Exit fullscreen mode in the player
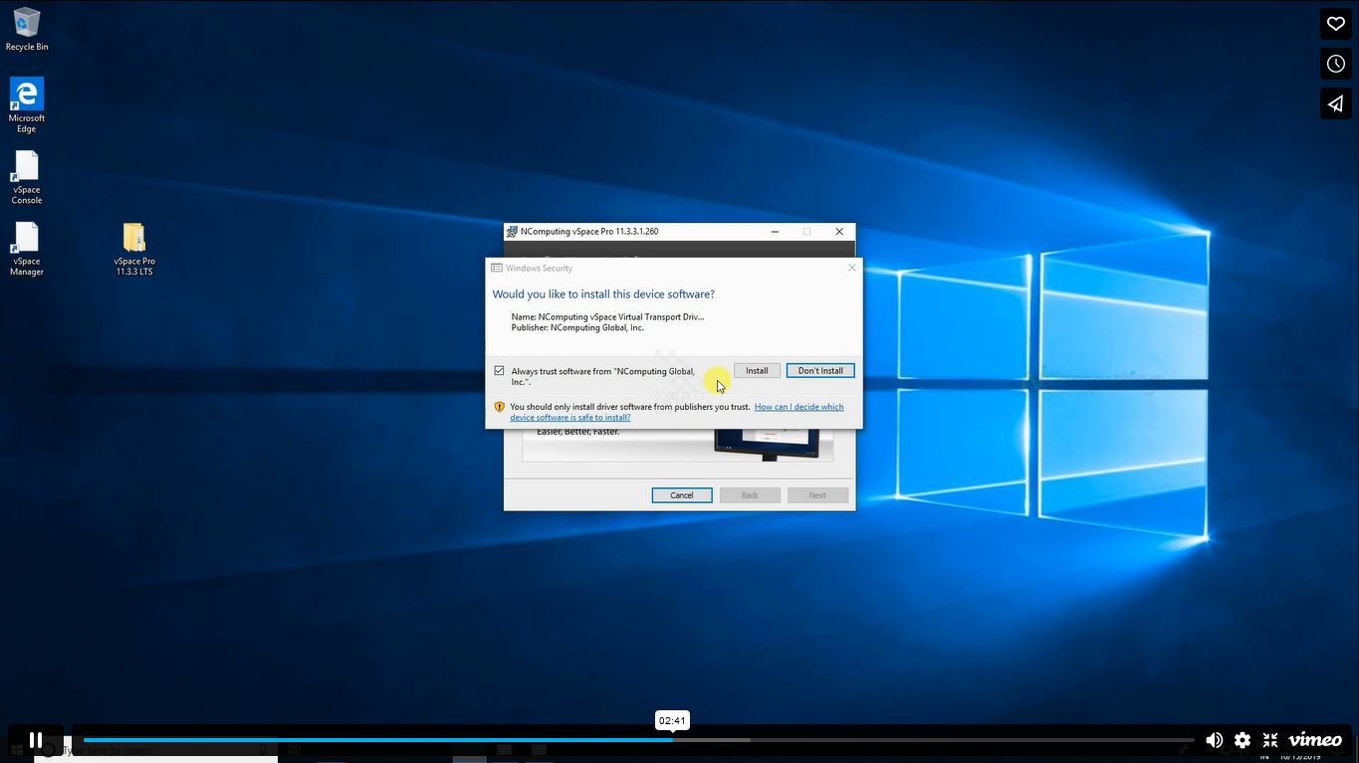This screenshot has width=1359, height=763. tap(1270, 740)
